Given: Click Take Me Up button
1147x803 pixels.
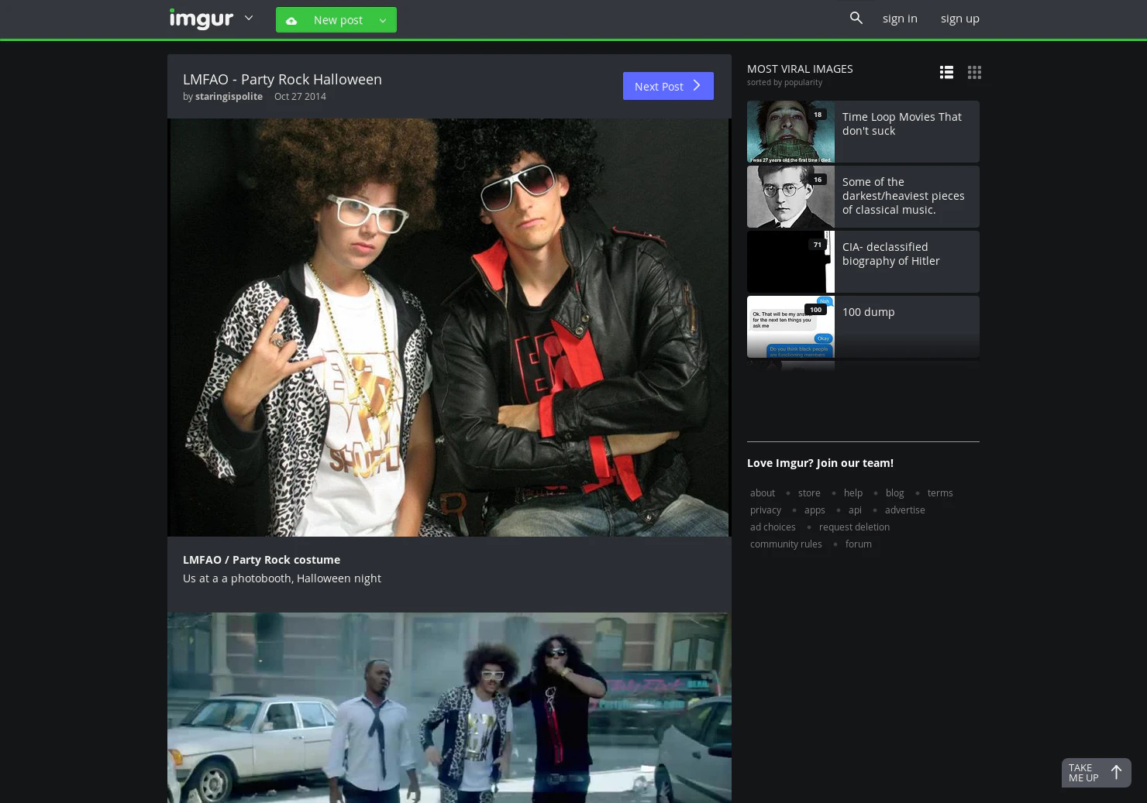Looking at the screenshot, I should [1096, 773].
